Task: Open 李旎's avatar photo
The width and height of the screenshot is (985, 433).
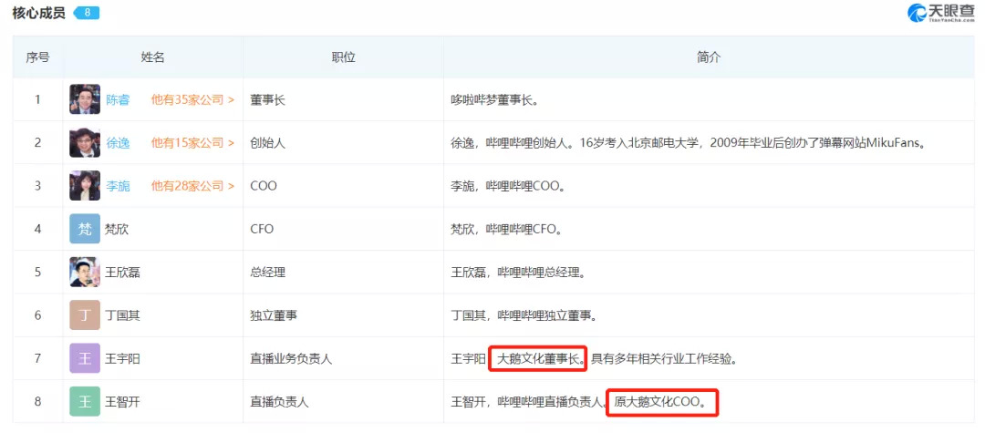Action: click(84, 186)
